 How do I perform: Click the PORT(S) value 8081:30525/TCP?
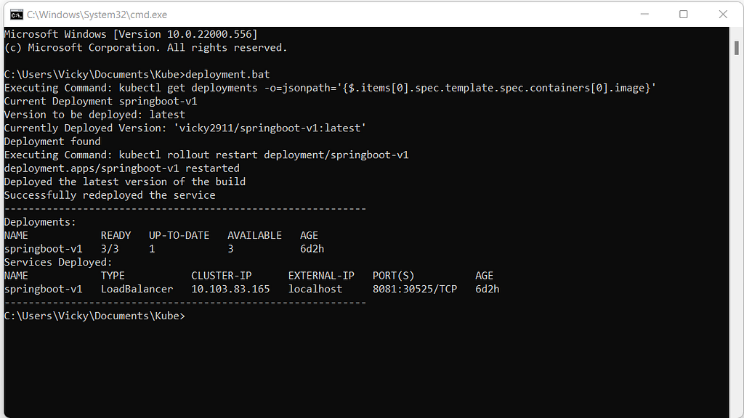click(415, 289)
